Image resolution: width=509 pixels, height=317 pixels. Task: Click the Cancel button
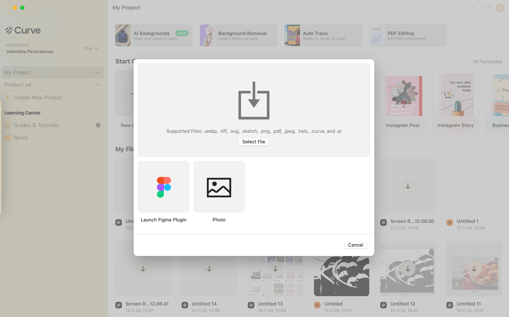coord(356,245)
